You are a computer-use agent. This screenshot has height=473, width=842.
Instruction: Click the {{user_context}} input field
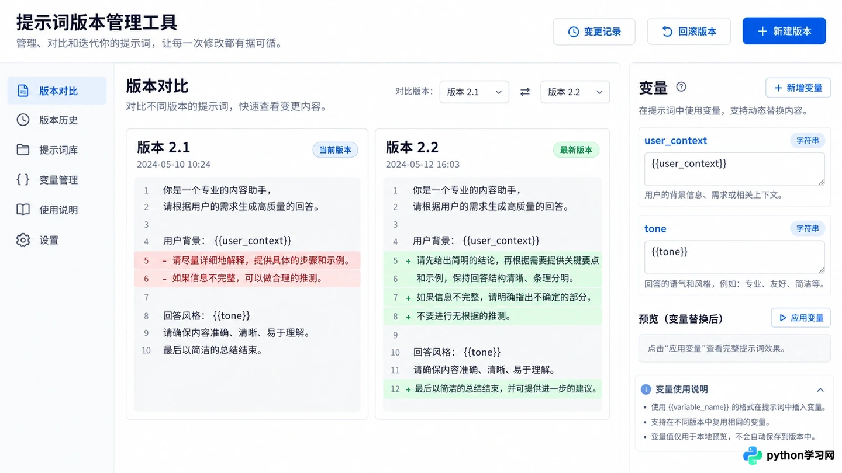click(734, 169)
